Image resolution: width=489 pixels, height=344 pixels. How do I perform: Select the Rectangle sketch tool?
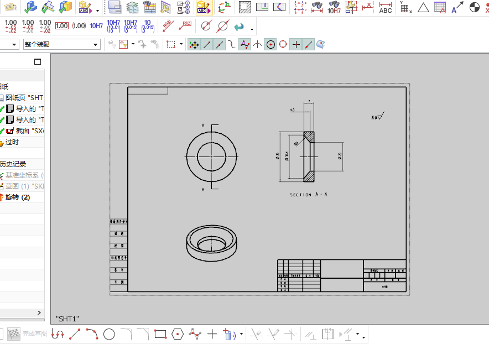click(x=160, y=335)
